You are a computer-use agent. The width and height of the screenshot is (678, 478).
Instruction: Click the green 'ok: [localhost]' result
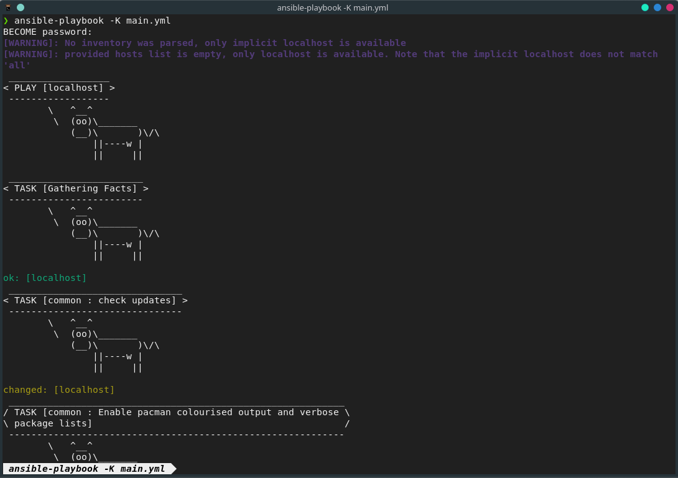45,278
